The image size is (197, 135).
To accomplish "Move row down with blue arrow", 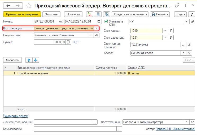I will pyautogui.click(x=36, y=60).
